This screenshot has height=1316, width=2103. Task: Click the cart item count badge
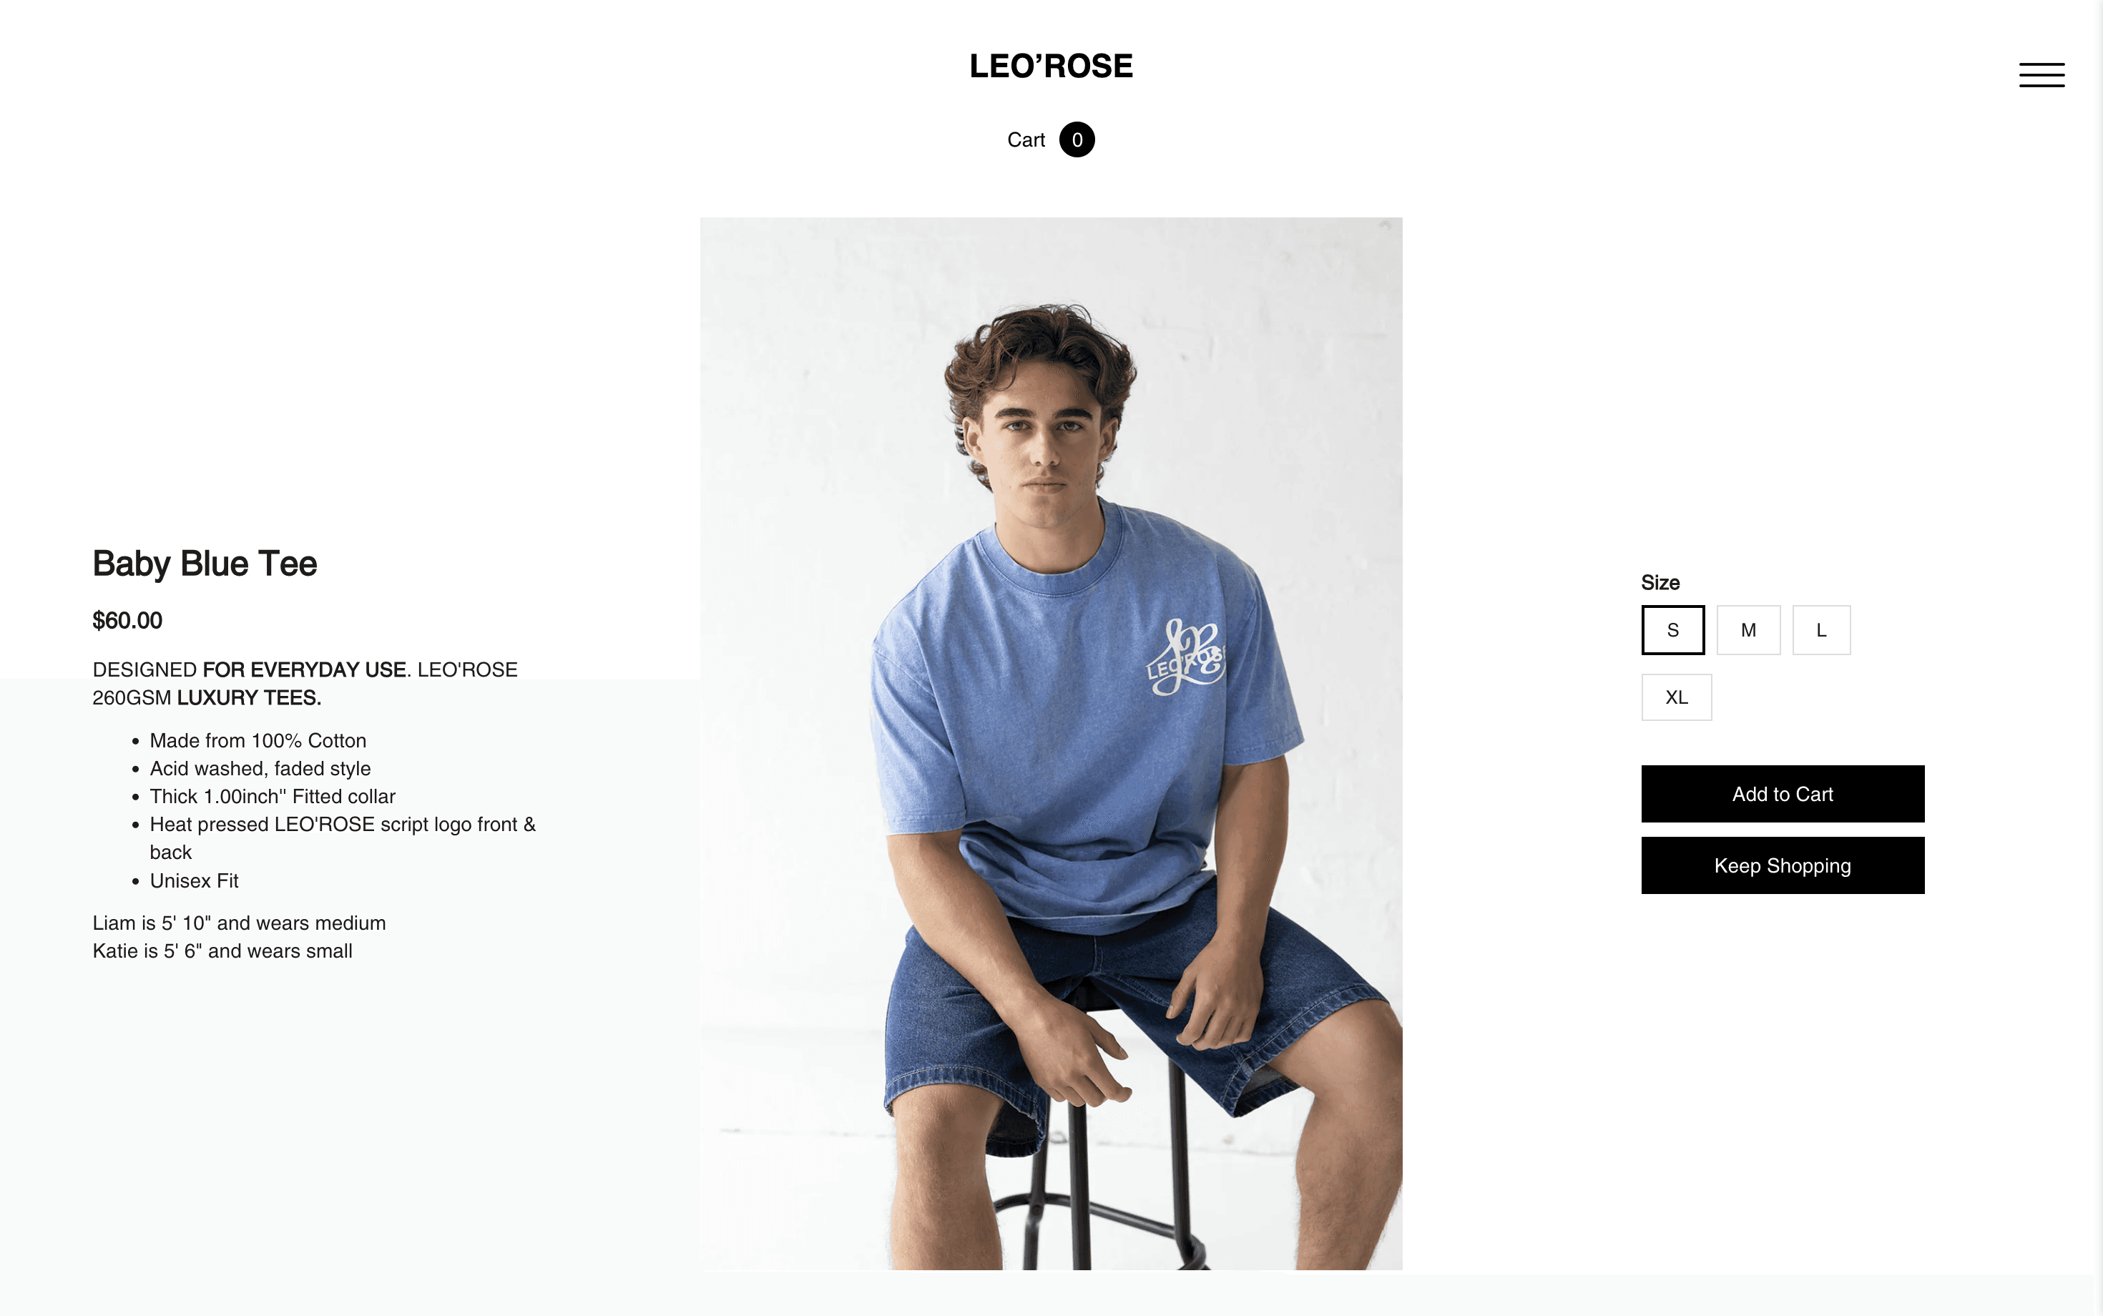pos(1077,139)
